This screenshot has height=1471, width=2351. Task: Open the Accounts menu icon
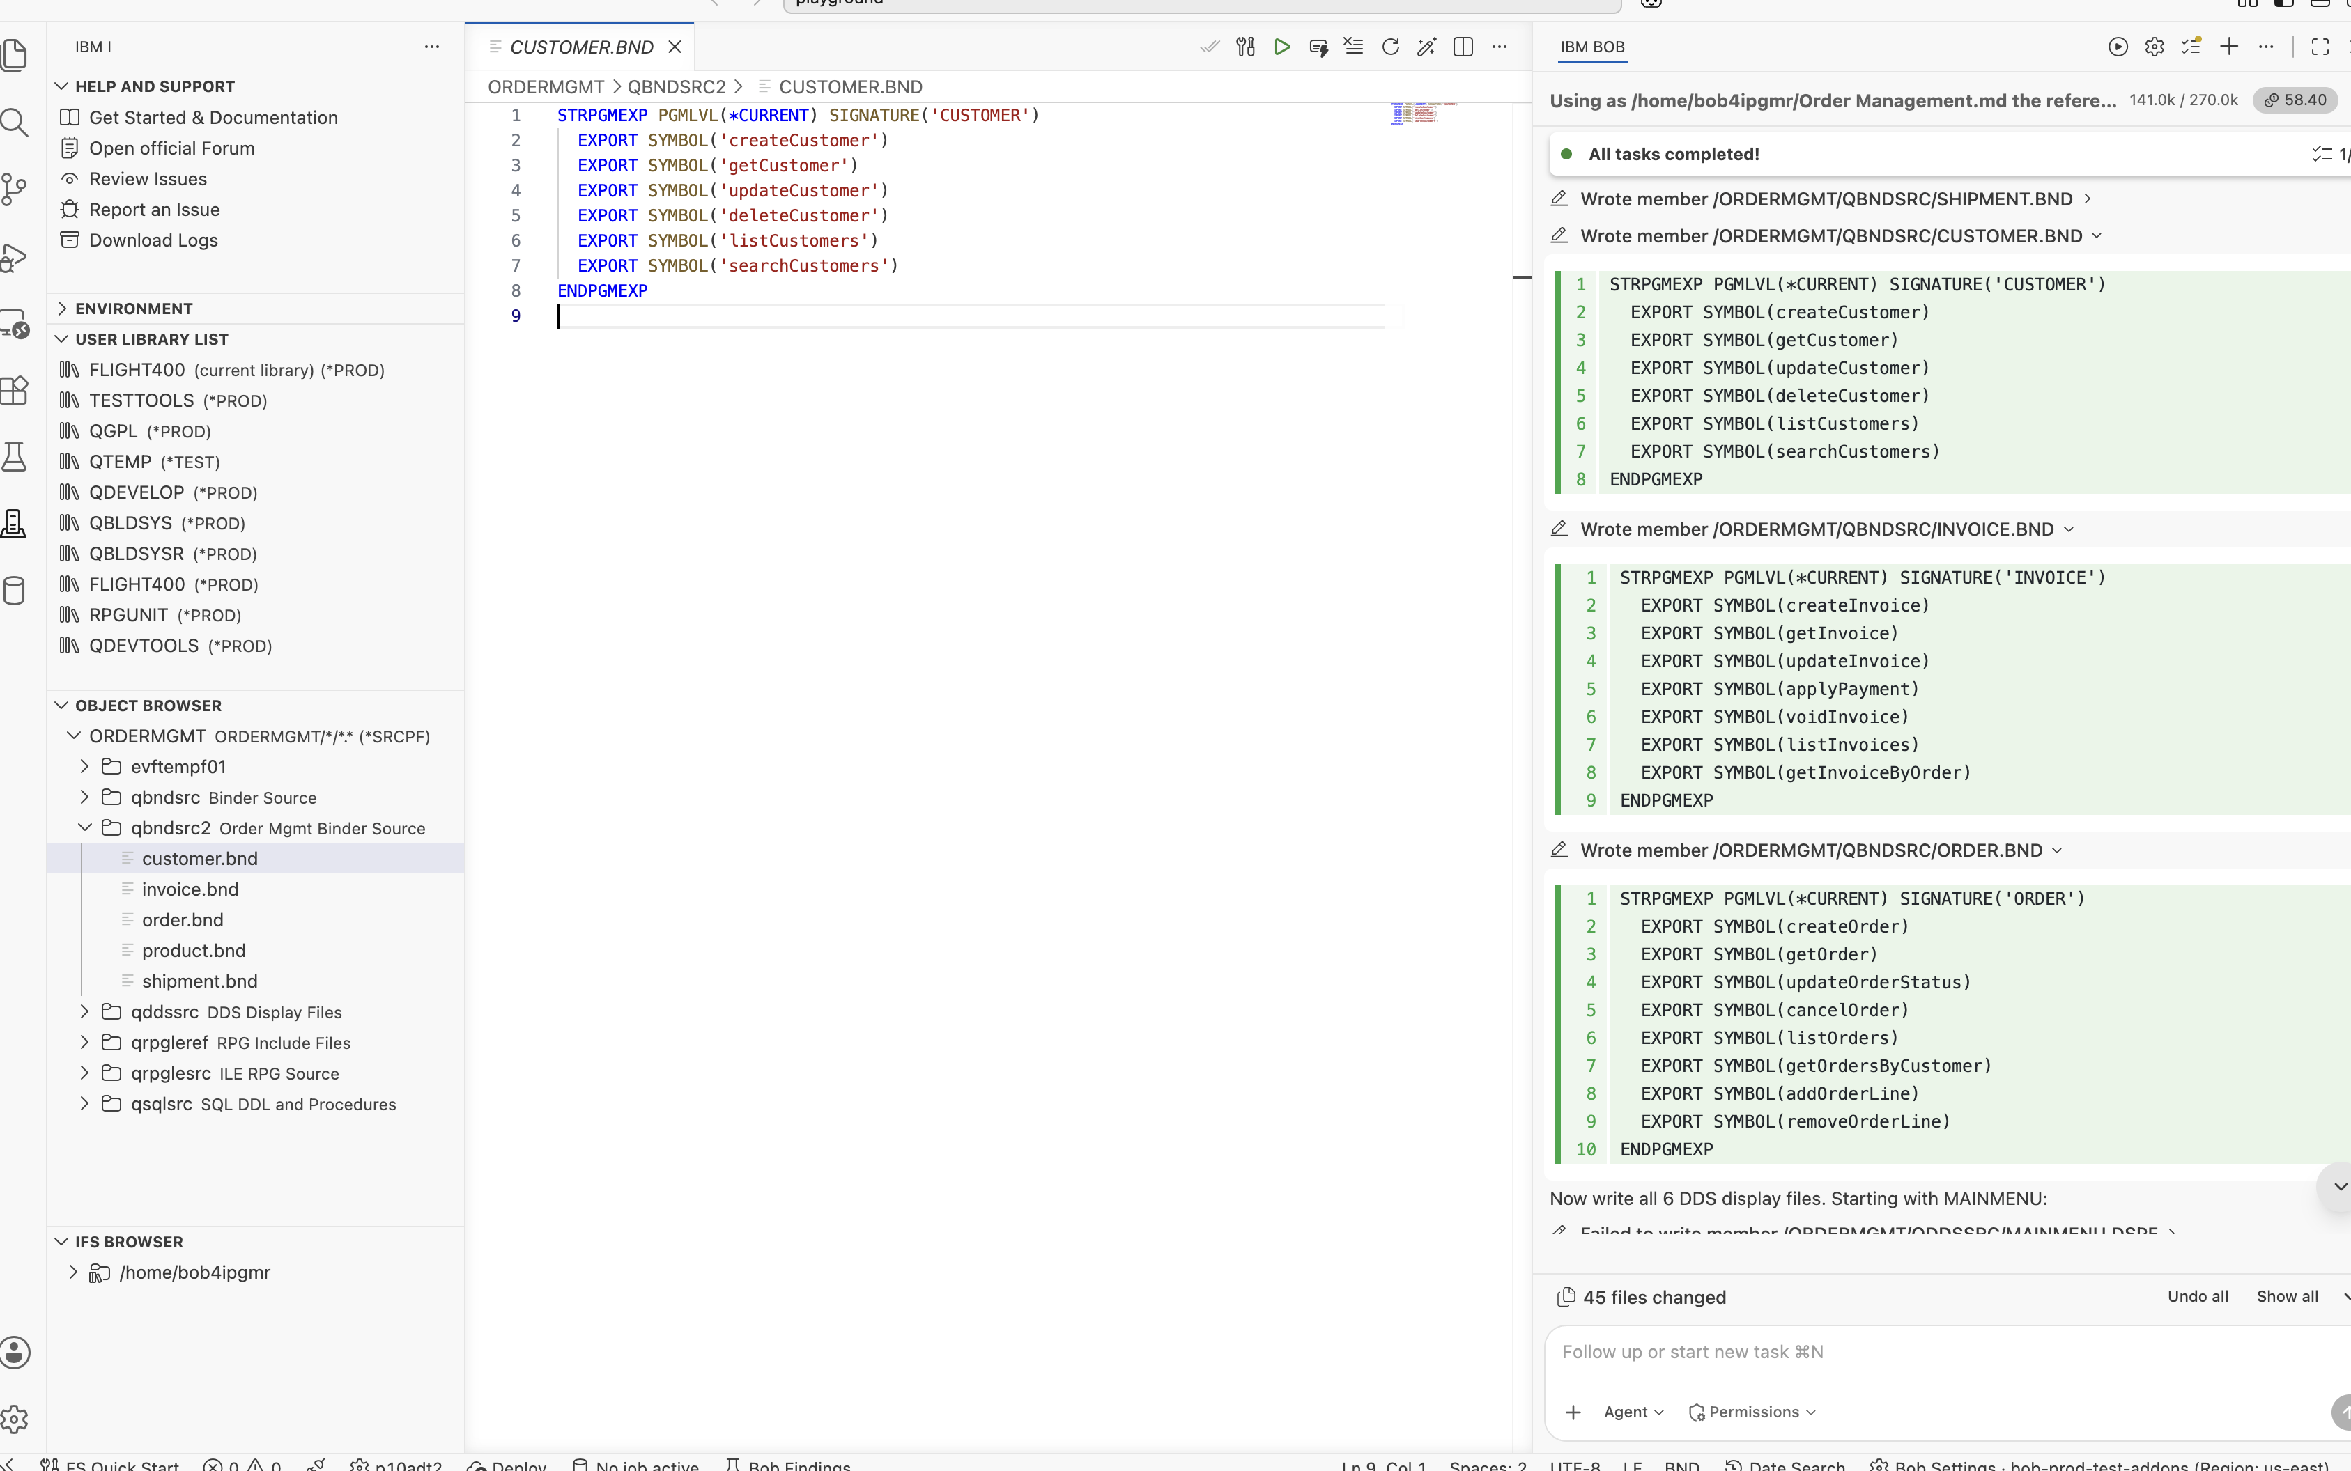tap(14, 1353)
